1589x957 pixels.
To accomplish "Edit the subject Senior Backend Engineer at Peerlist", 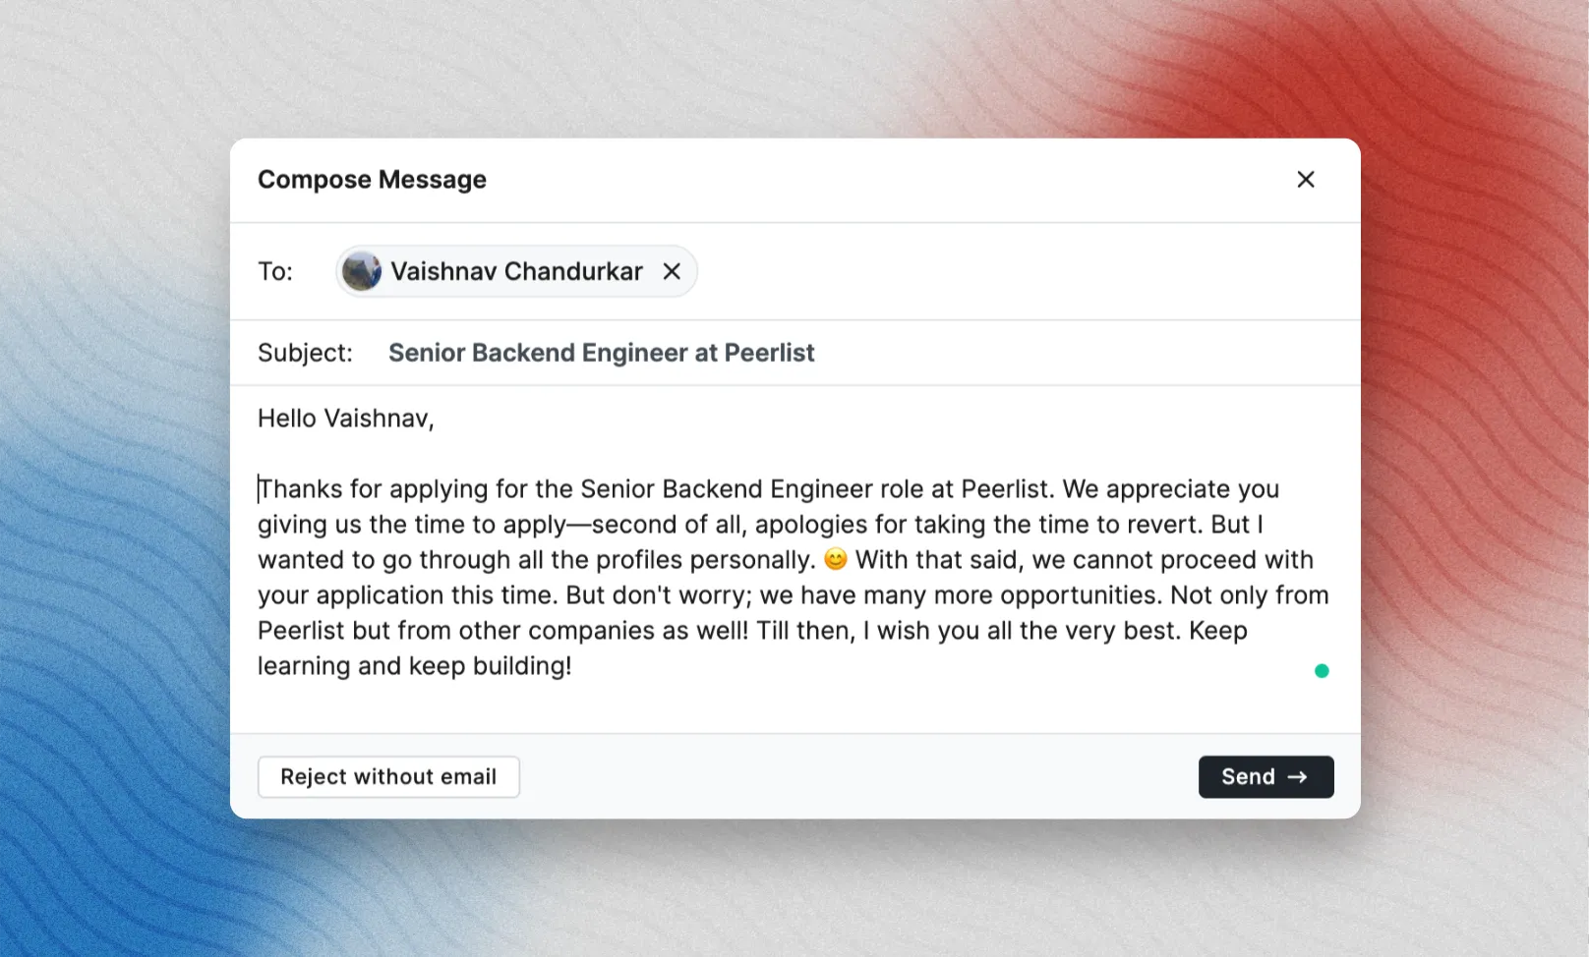I will (x=601, y=353).
